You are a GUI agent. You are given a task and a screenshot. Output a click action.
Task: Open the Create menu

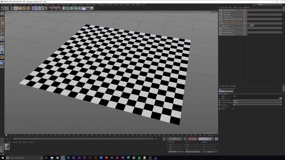point(10,5)
